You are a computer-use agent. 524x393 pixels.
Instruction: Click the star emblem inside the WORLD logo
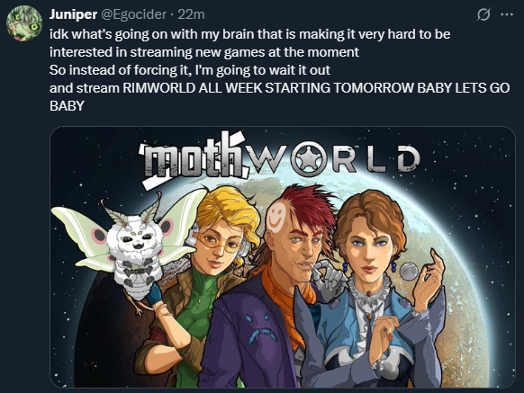pos(307,159)
